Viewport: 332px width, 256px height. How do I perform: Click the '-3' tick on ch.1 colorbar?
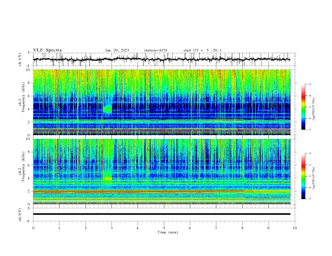click(x=309, y=84)
